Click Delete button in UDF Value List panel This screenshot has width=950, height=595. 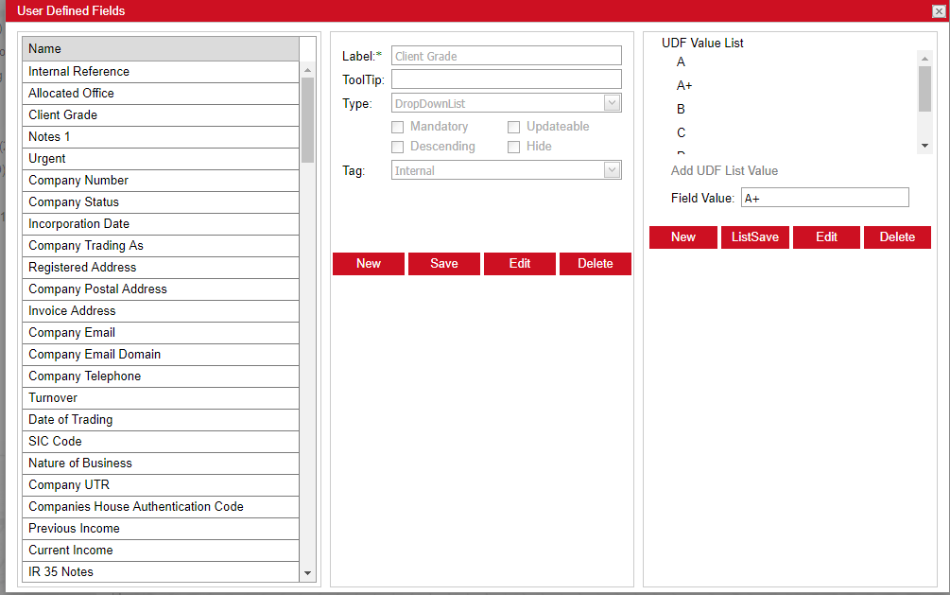click(897, 237)
